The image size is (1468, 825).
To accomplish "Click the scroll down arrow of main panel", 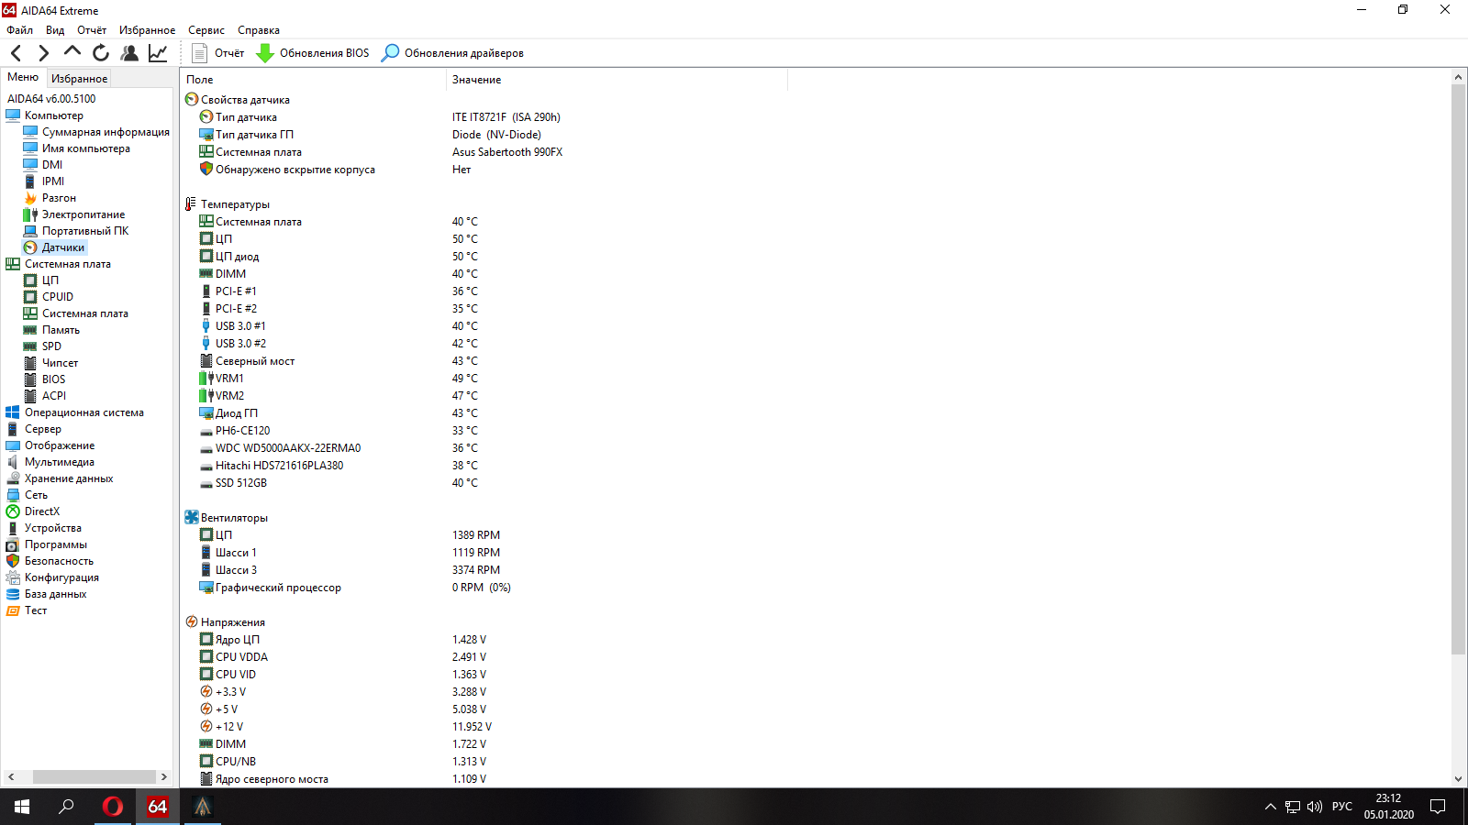I will [x=1458, y=779].
